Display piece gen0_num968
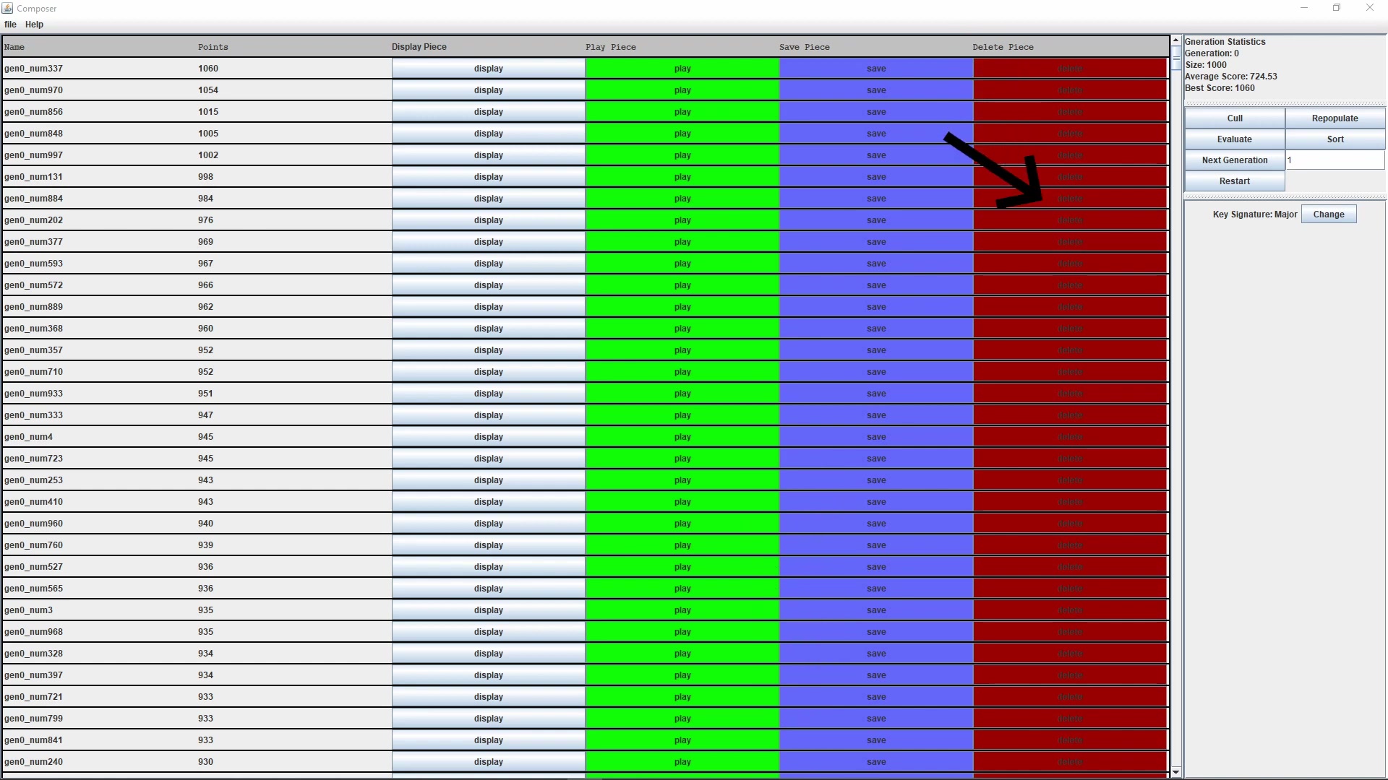The image size is (1388, 780). click(x=489, y=632)
